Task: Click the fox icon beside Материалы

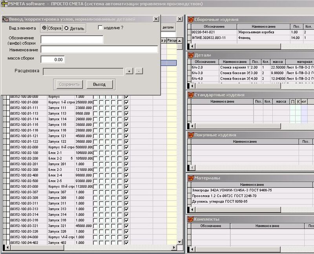Action: pyautogui.click(x=191, y=178)
